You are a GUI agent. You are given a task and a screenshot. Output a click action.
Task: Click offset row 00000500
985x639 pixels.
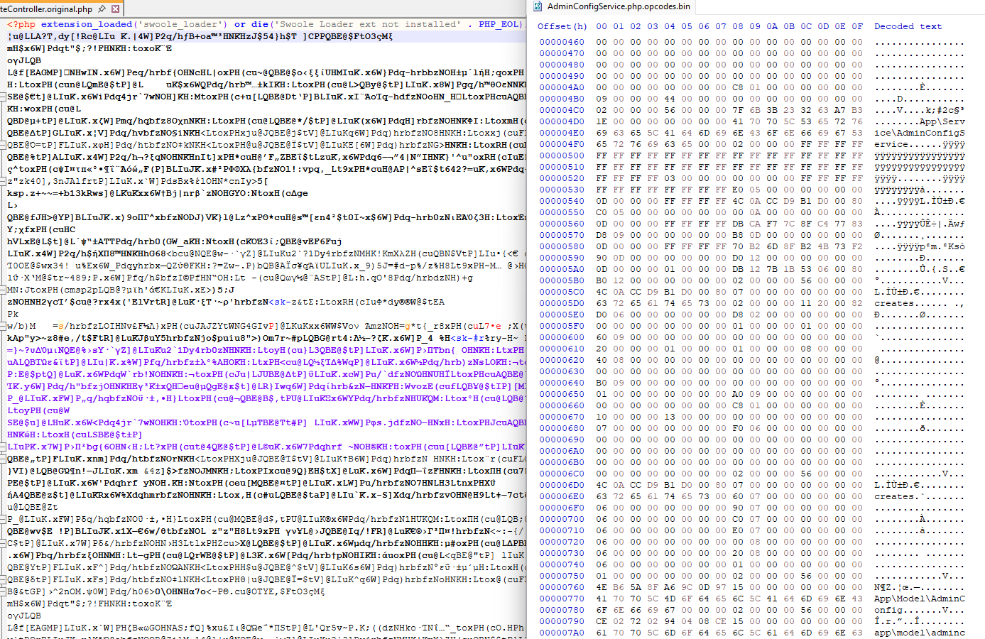(562, 155)
